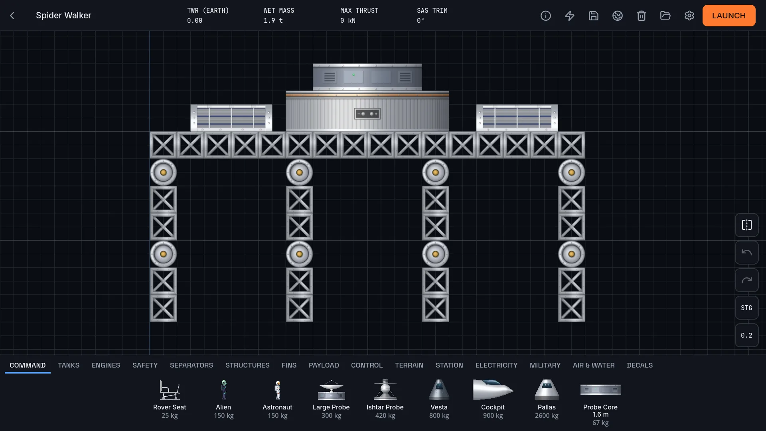The width and height of the screenshot is (766, 431).
Task: Switch to the AIR & WATER tab
Action: pyautogui.click(x=594, y=365)
